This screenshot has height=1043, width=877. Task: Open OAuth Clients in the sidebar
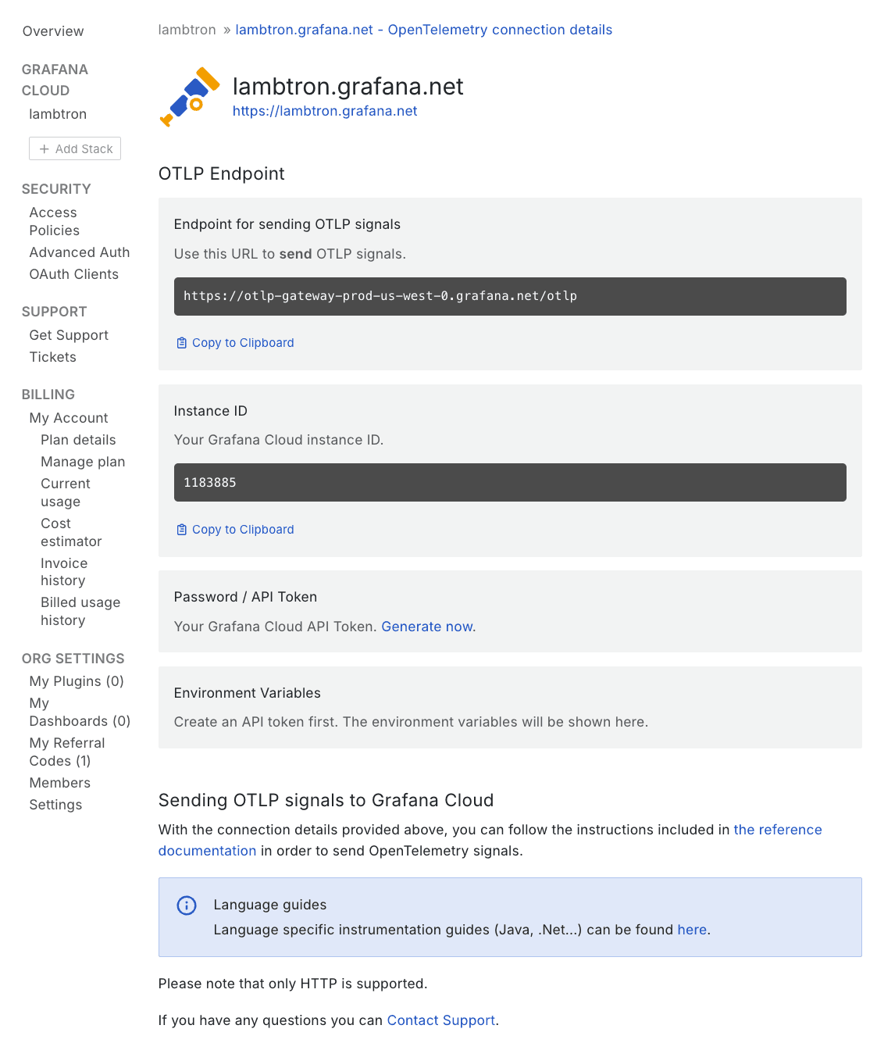[73, 274]
